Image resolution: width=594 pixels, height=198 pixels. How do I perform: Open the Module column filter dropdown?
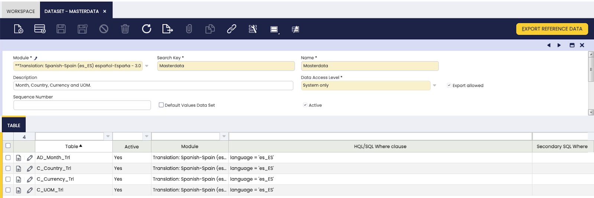224,137
